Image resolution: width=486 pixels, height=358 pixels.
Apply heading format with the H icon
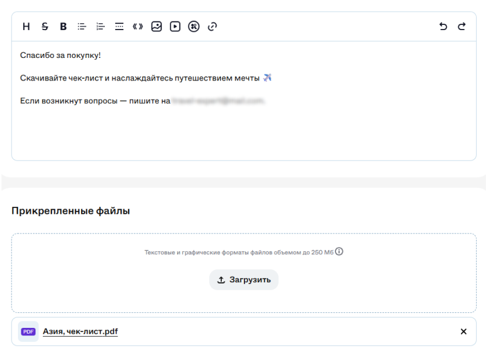tap(26, 27)
